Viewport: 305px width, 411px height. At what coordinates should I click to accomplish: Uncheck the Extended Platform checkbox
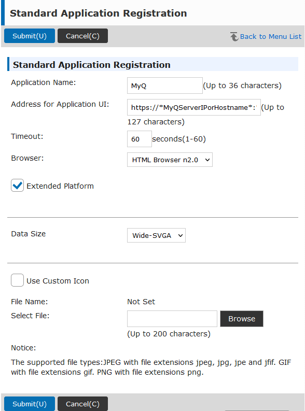(17, 186)
